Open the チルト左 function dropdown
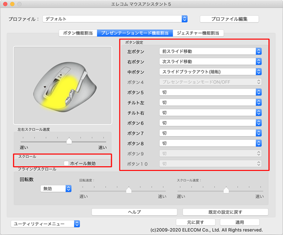The height and width of the screenshot is (235, 283). point(210,103)
